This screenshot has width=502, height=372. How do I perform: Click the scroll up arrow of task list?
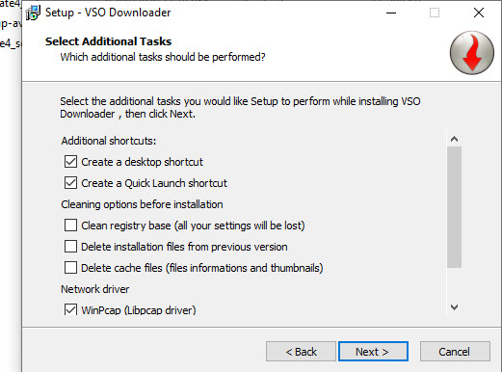[x=454, y=139]
